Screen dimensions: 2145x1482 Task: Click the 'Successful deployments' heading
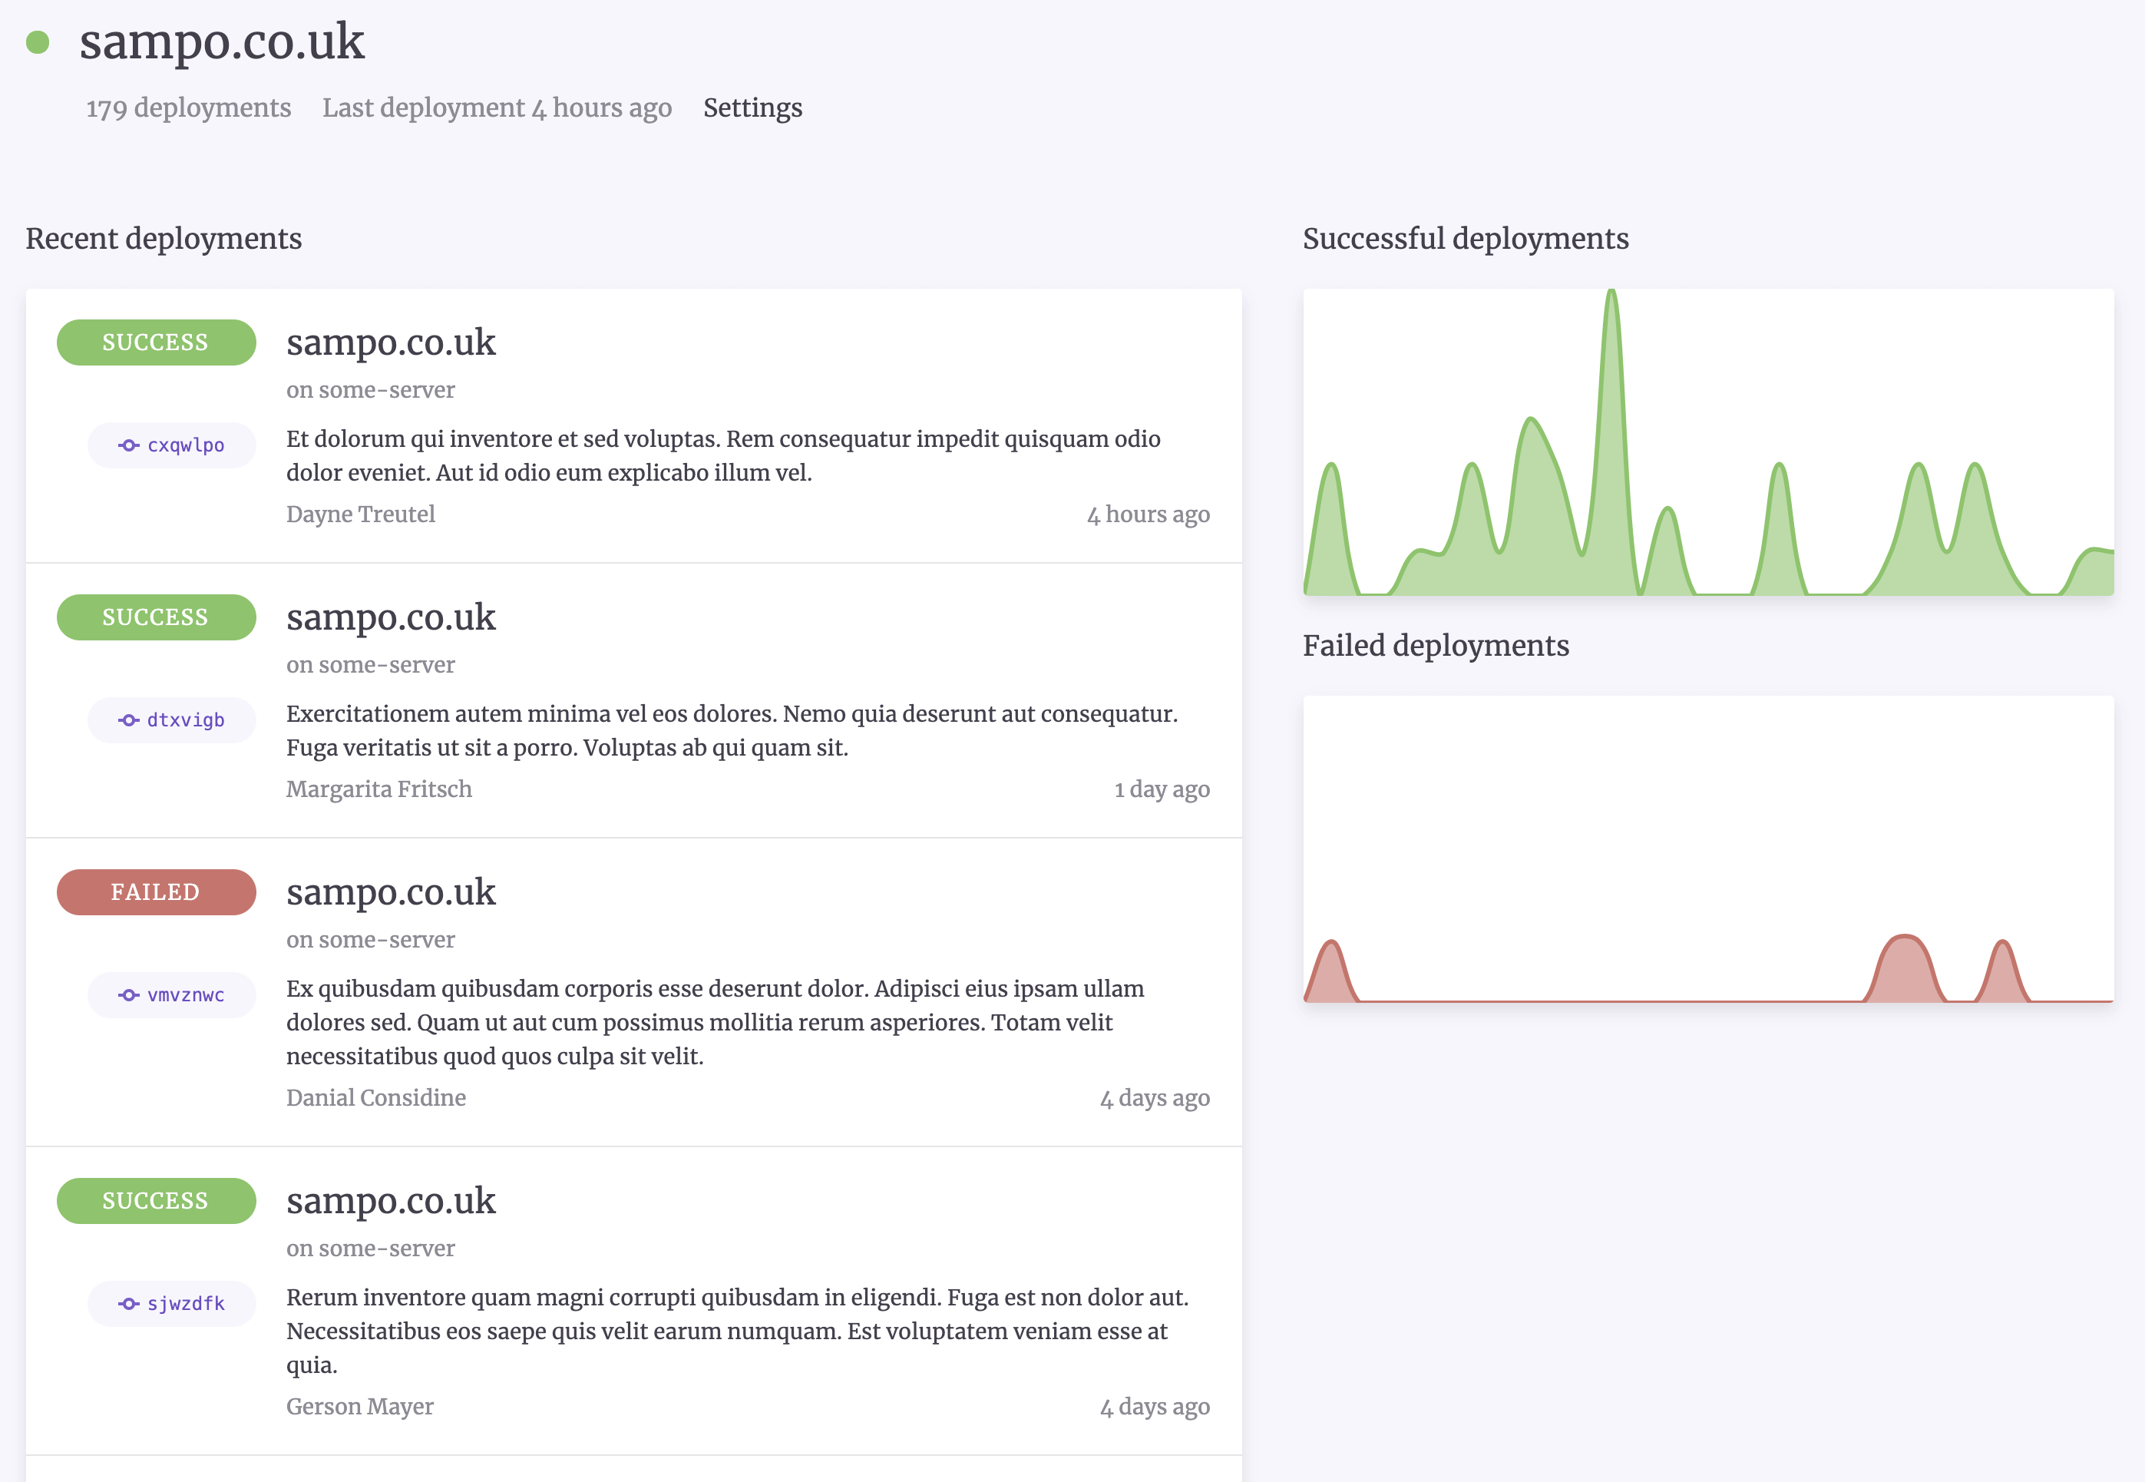coord(1466,239)
